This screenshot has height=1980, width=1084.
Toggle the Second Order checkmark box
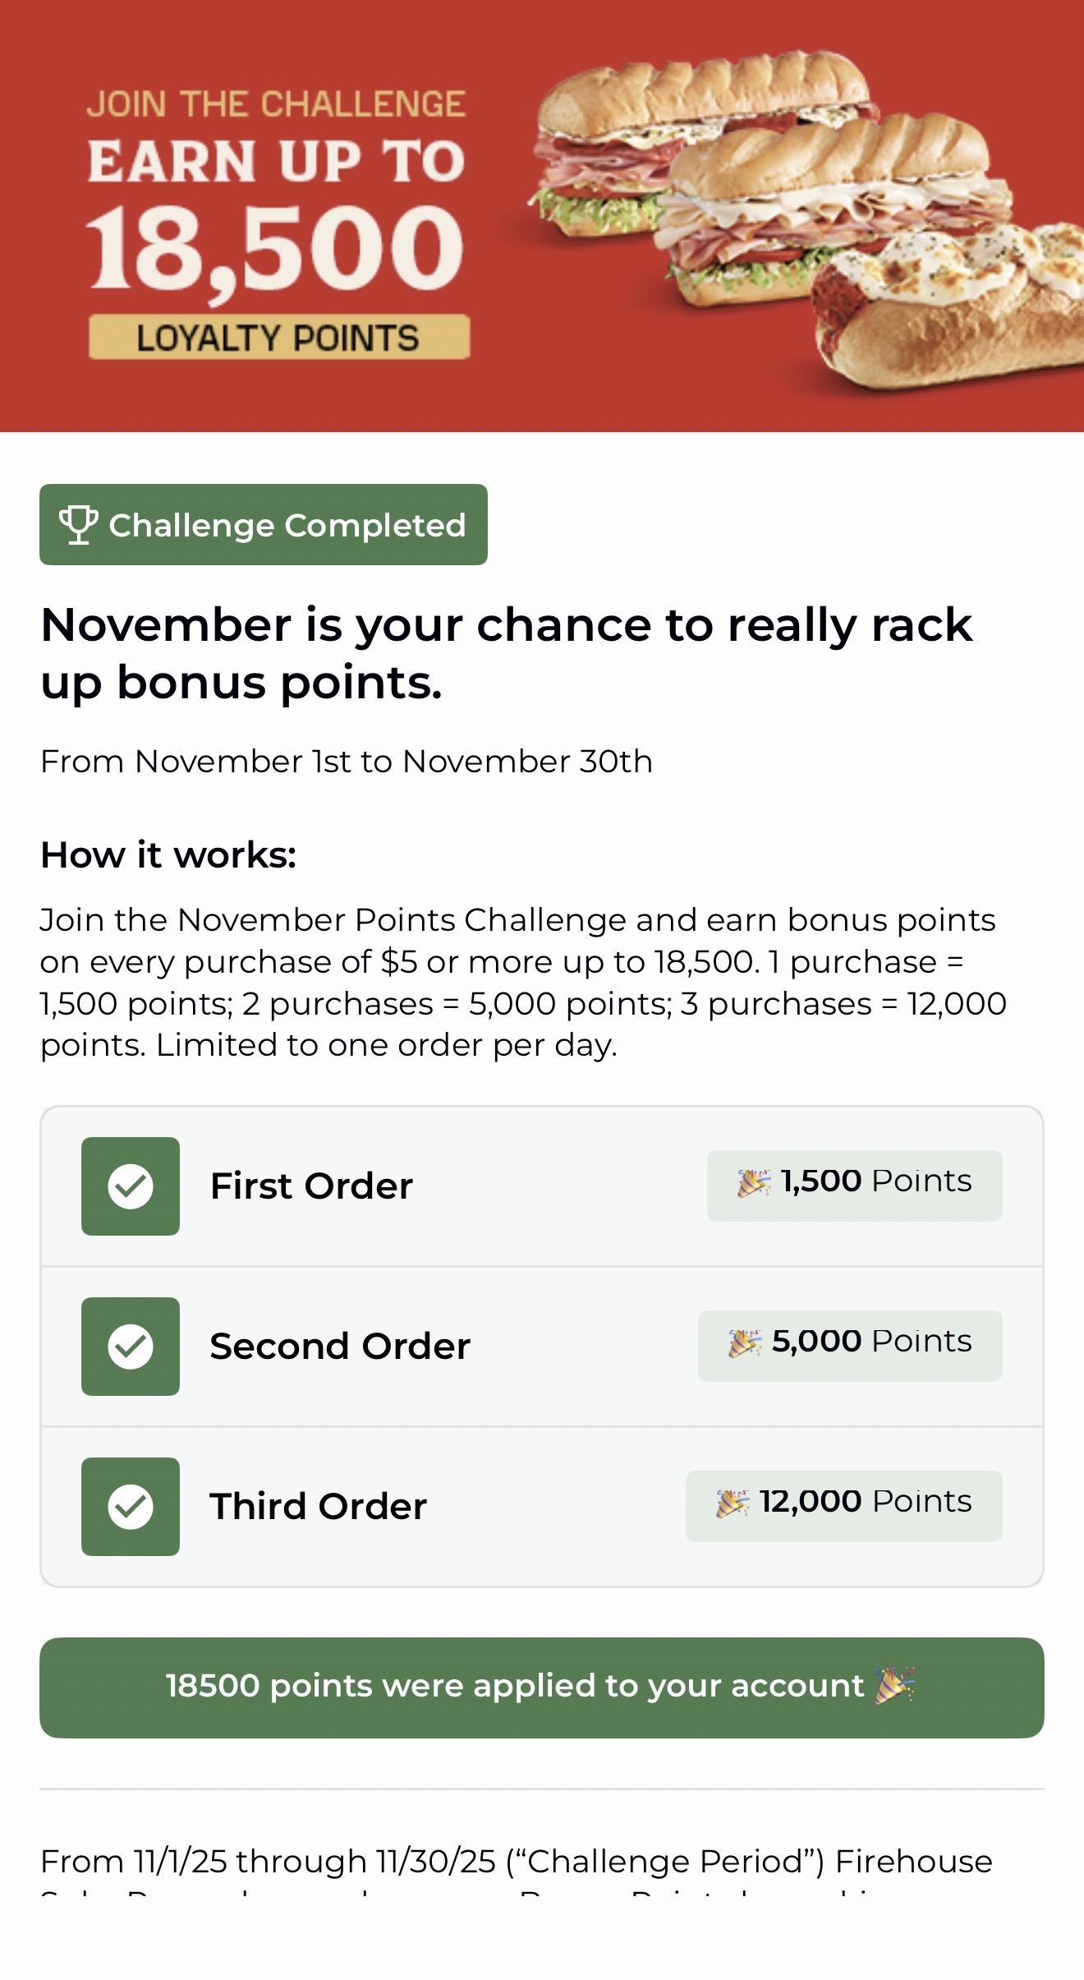(131, 1347)
